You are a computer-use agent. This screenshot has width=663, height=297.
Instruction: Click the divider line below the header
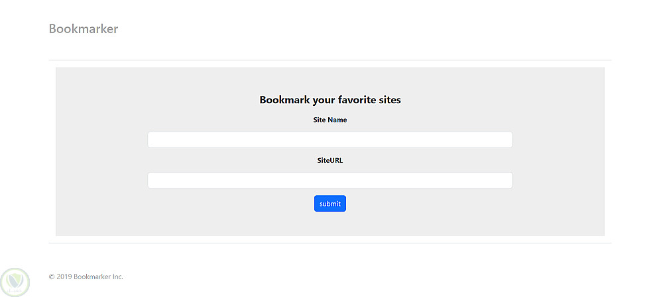pos(330,60)
